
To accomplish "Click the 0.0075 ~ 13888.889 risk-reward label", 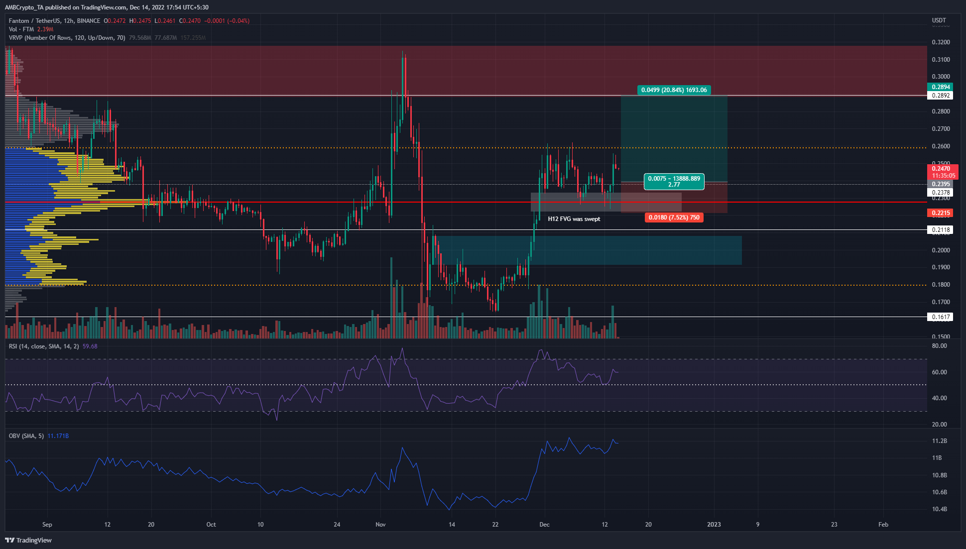I will click(x=674, y=182).
